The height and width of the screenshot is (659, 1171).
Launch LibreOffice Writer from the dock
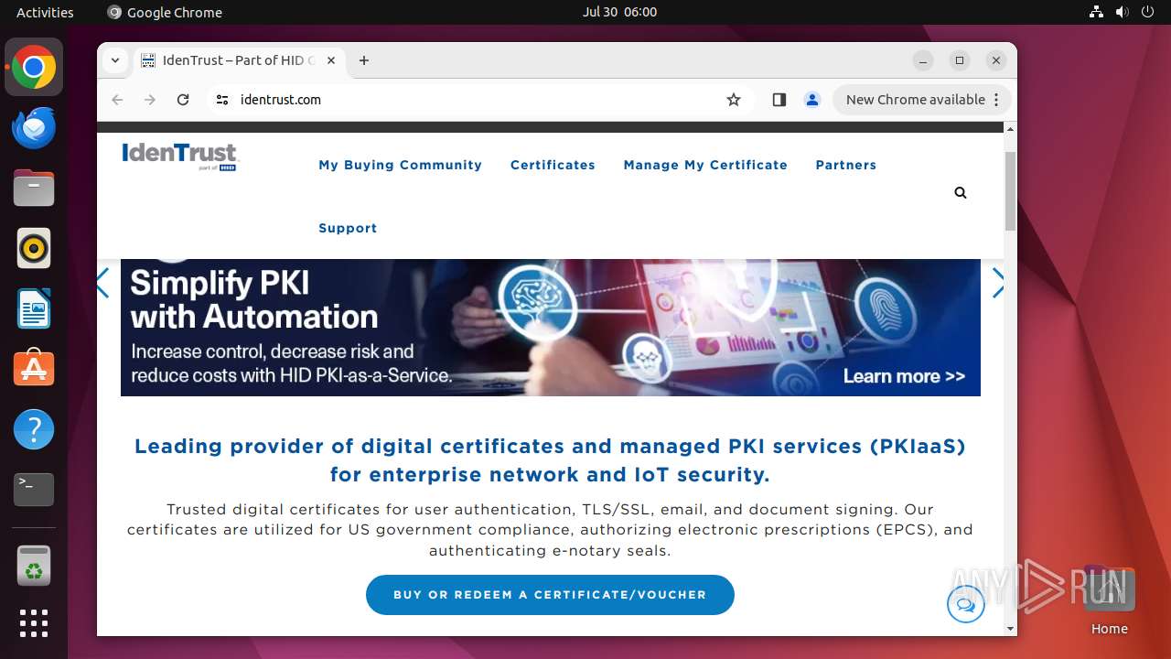pos(34,308)
